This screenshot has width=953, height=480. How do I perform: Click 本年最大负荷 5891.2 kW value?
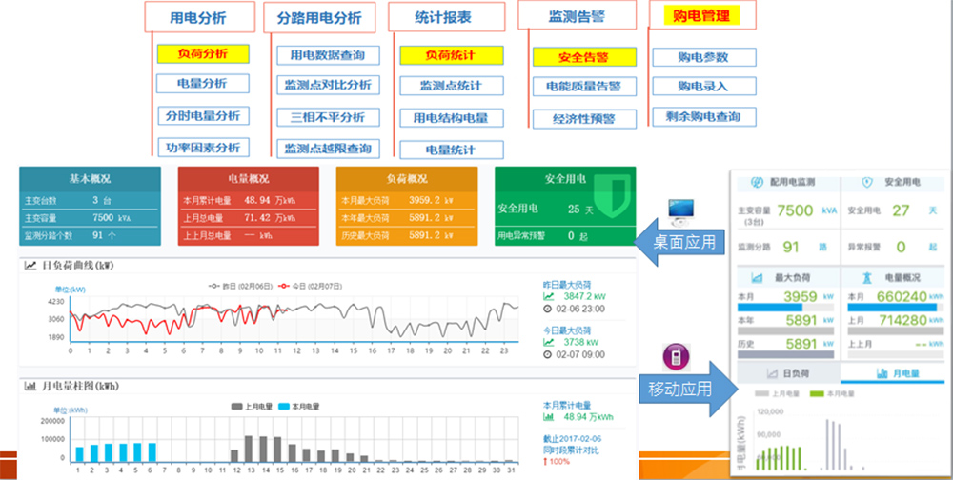(x=432, y=217)
